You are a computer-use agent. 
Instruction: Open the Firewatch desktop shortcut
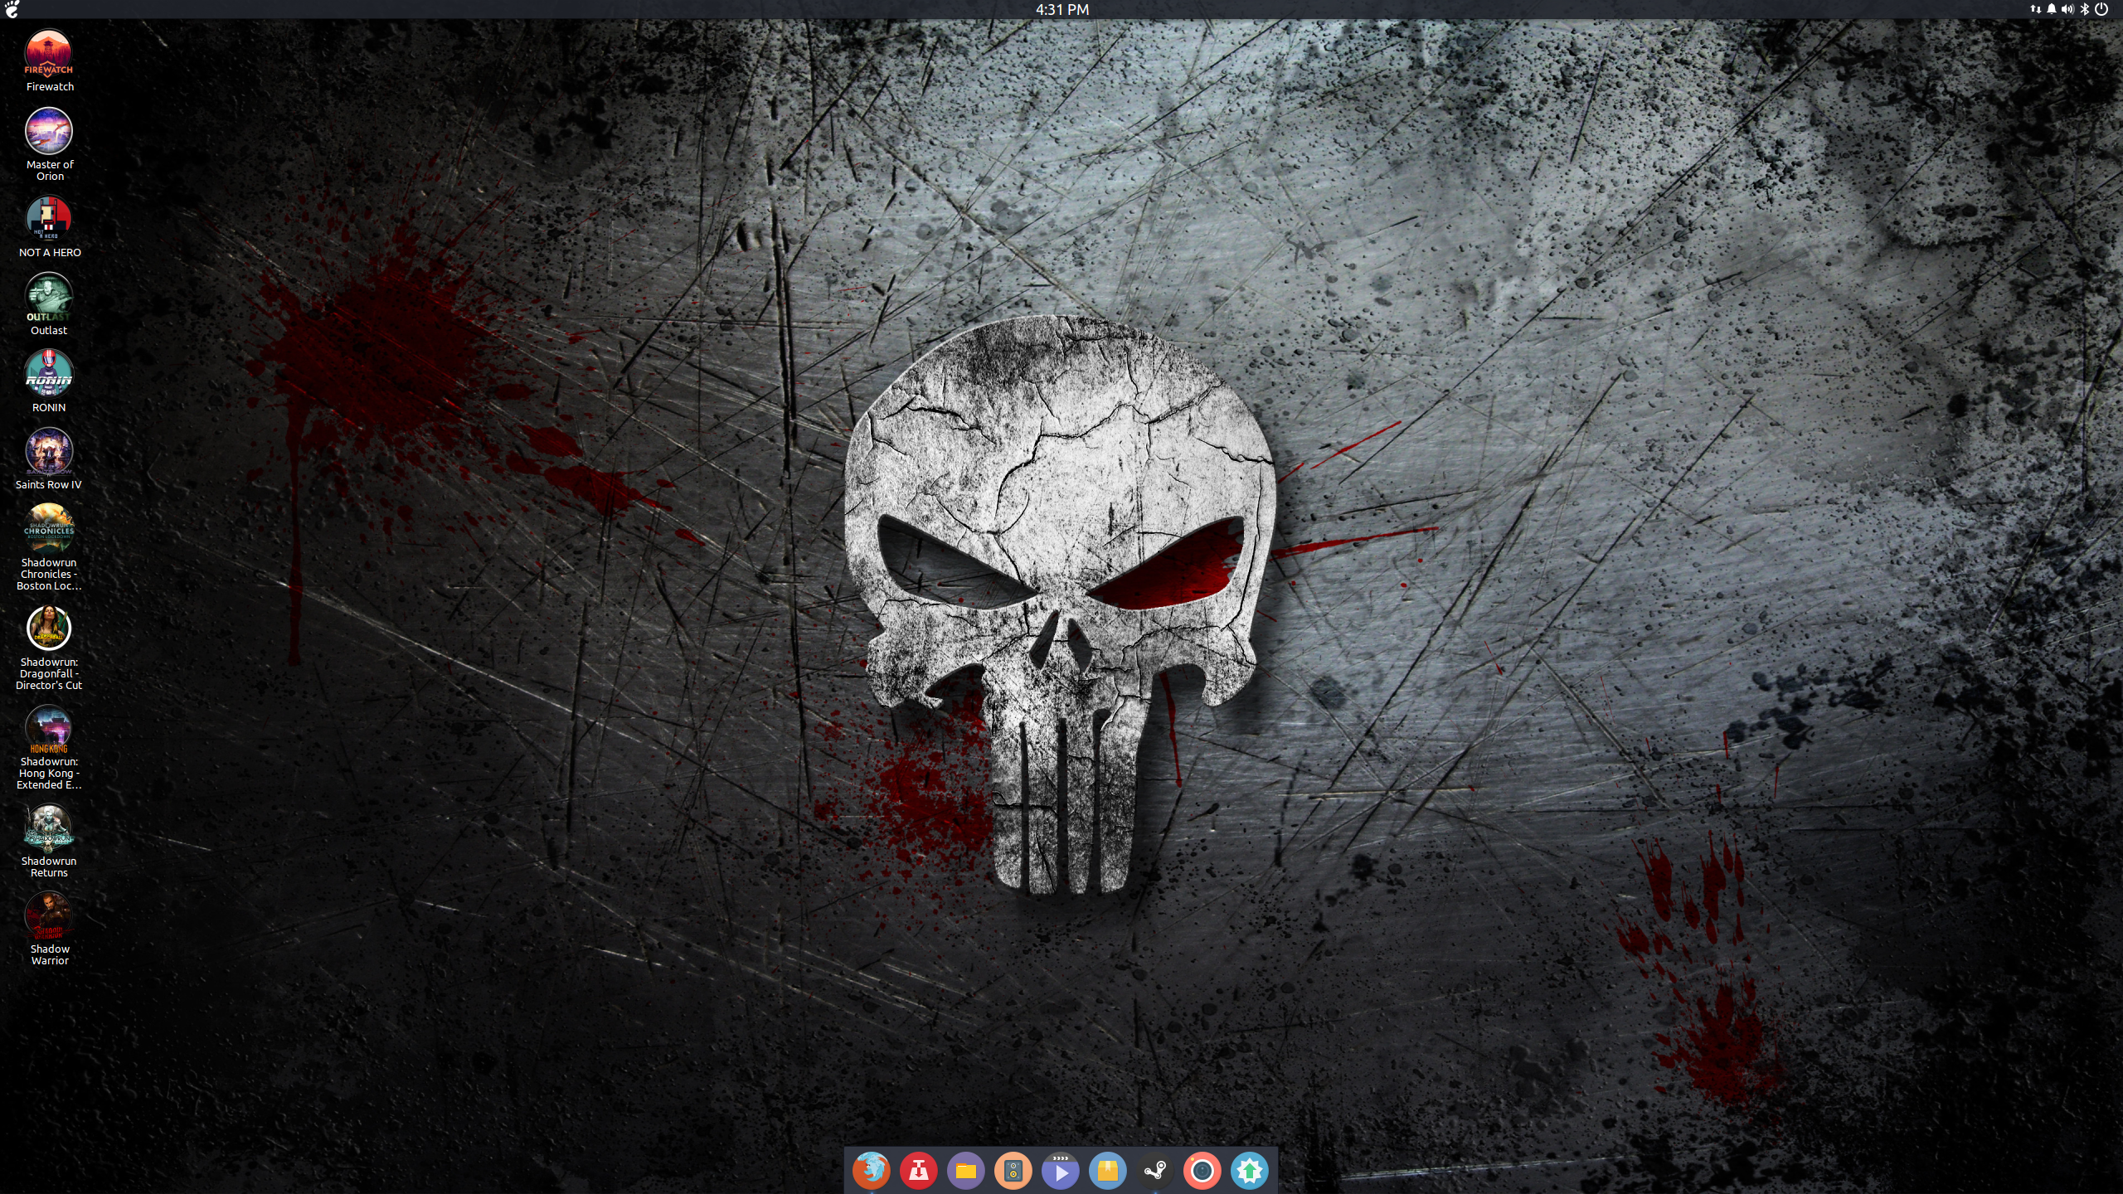(49, 61)
